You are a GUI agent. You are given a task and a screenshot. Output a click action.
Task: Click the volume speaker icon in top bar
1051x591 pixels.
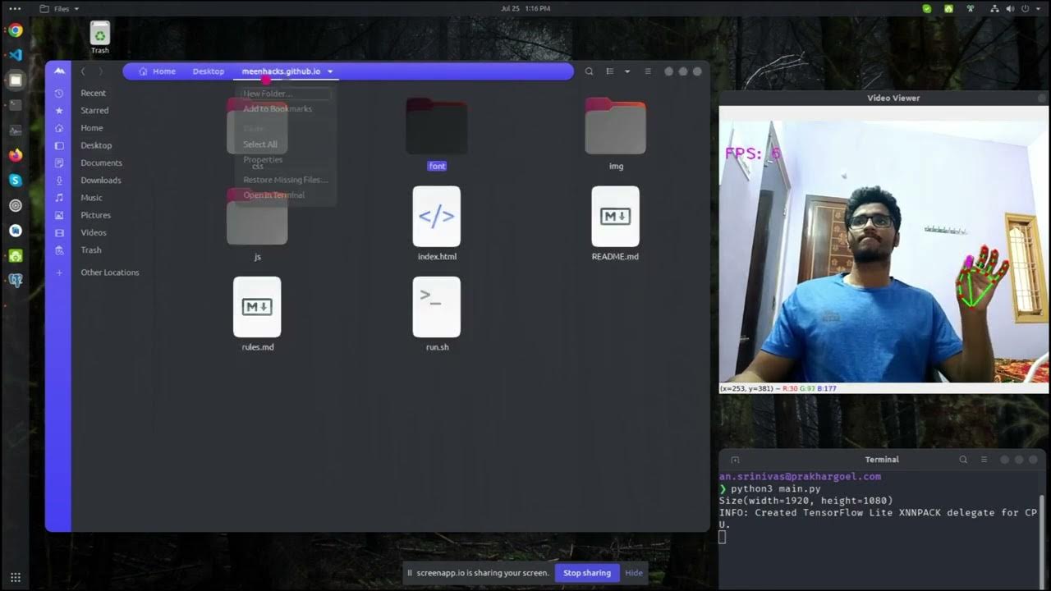[x=1010, y=8]
